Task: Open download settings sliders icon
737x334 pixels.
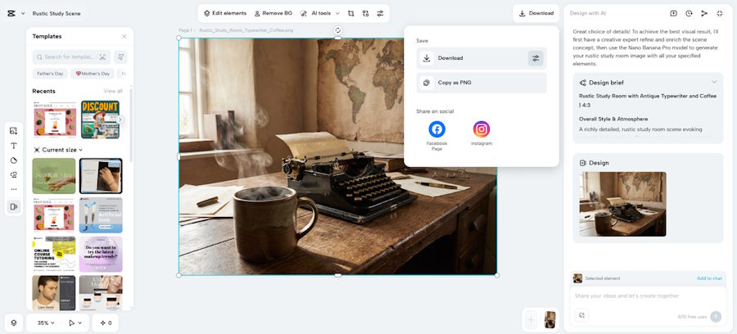Action: [535, 58]
